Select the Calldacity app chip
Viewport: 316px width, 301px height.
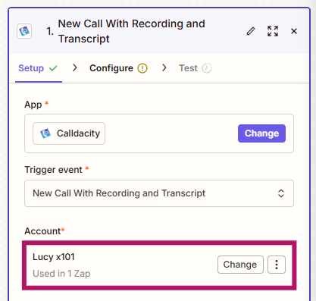coord(69,133)
